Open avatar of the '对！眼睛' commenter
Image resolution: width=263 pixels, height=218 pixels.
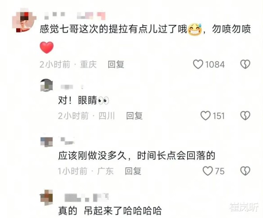[46, 85]
